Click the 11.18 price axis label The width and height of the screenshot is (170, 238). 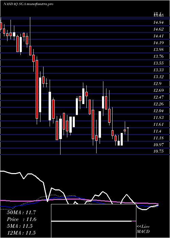click(158, 138)
